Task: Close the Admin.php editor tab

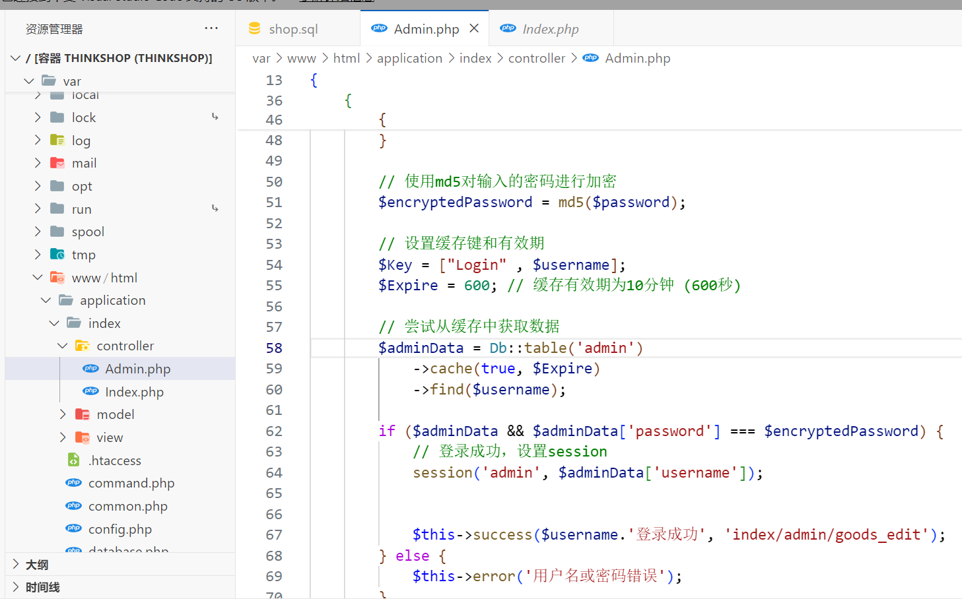Action: click(x=474, y=28)
